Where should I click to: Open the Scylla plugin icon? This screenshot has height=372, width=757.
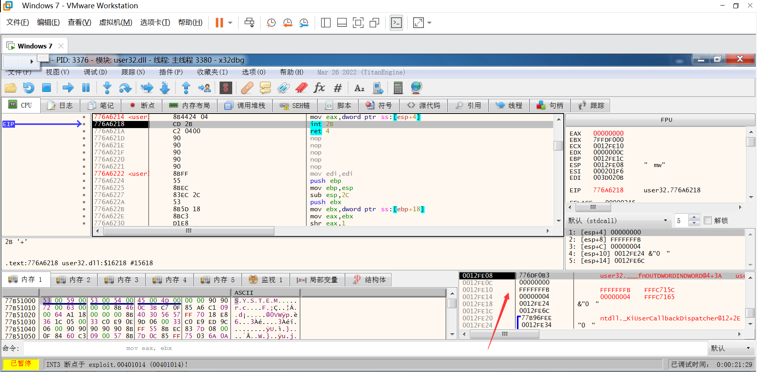pyautogui.click(x=226, y=88)
